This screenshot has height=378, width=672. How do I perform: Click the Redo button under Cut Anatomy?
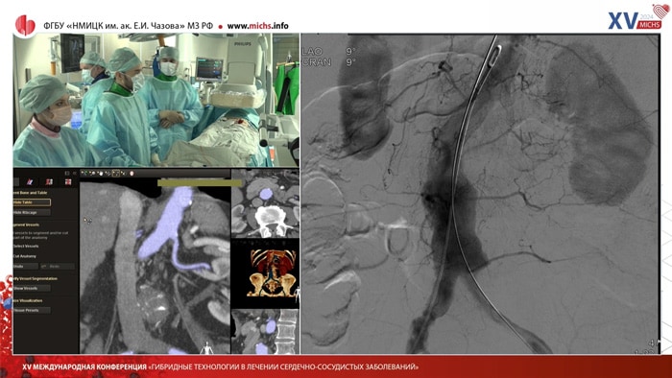point(58,267)
